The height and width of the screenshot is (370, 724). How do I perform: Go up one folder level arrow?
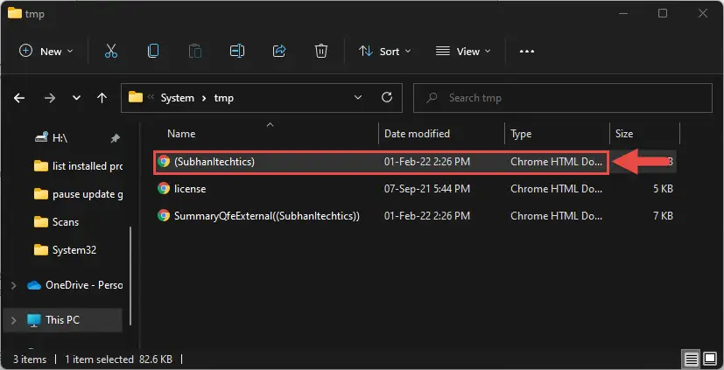tap(102, 98)
